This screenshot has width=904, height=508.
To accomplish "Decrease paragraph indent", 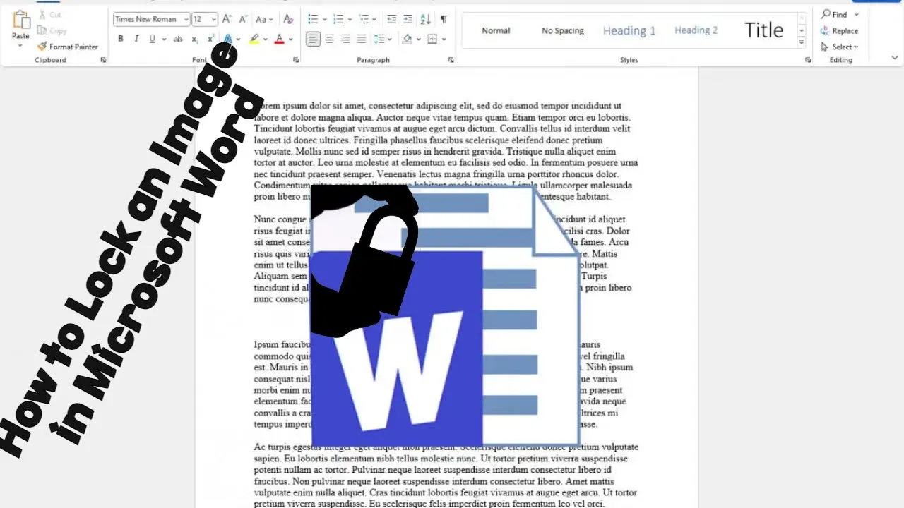I will 391,19.
